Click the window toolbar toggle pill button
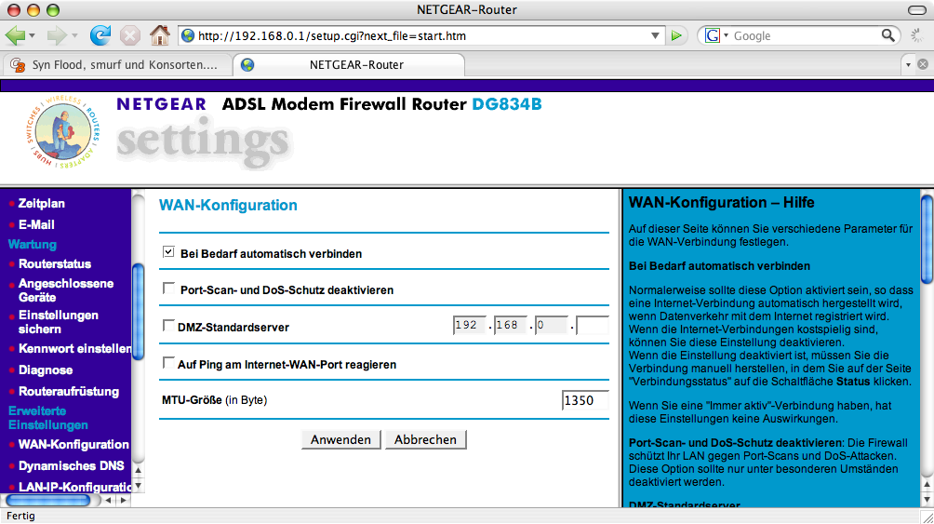 [x=916, y=9]
